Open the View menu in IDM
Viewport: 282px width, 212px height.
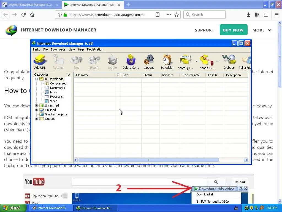click(72, 49)
